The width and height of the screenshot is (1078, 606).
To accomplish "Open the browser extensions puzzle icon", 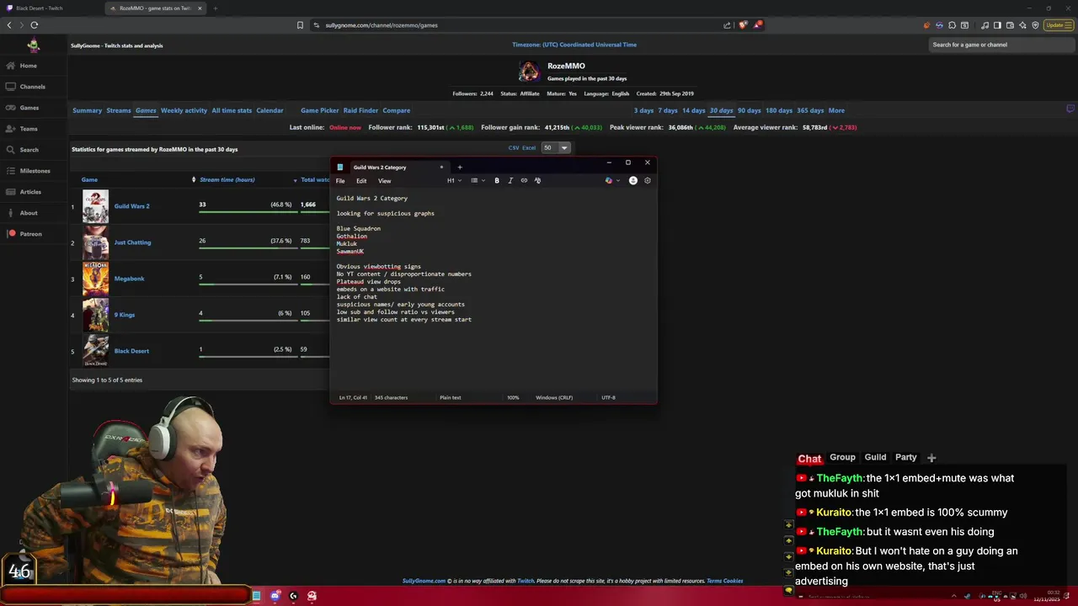I will click(x=952, y=25).
